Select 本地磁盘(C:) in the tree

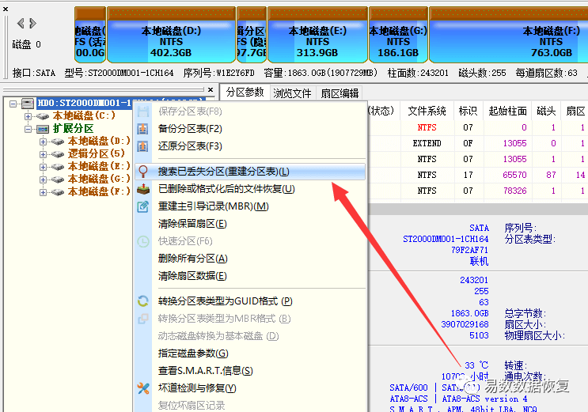pyautogui.click(x=84, y=115)
